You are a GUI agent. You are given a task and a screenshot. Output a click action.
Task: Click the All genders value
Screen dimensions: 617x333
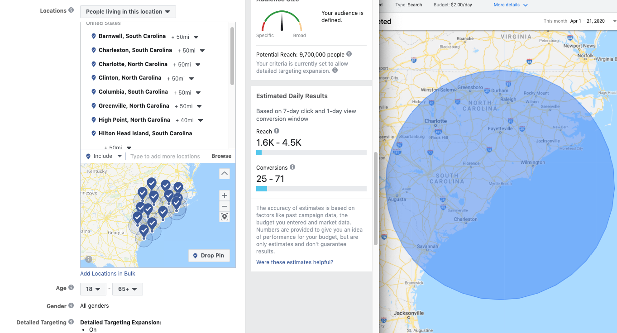point(95,306)
